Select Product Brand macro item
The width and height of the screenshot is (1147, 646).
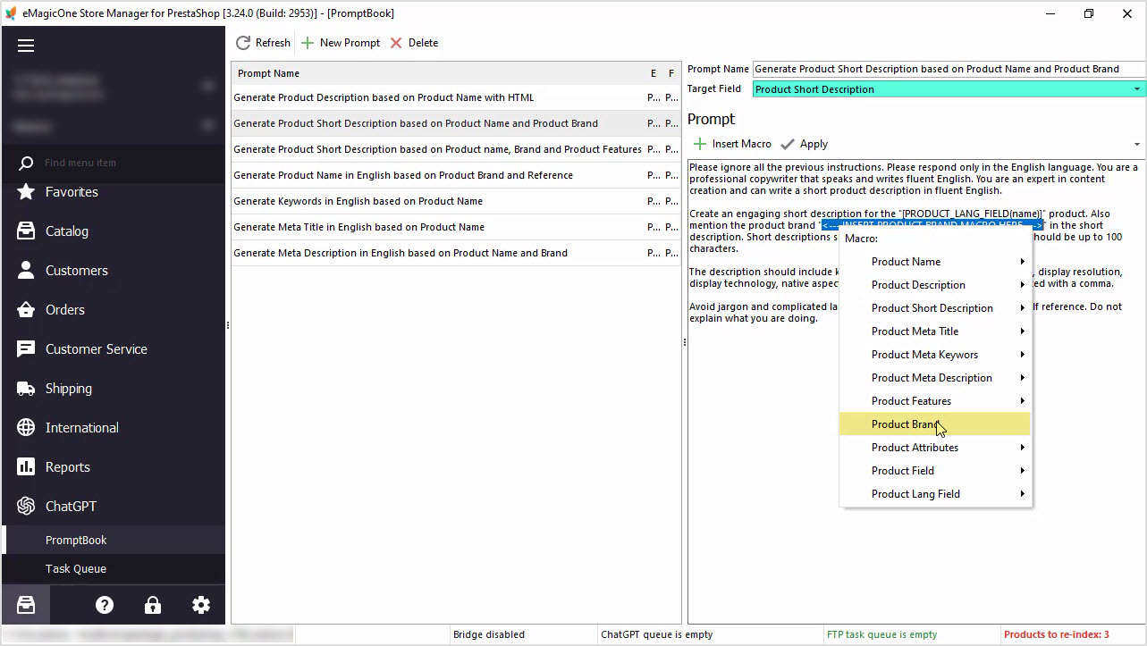click(x=935, y=424)
